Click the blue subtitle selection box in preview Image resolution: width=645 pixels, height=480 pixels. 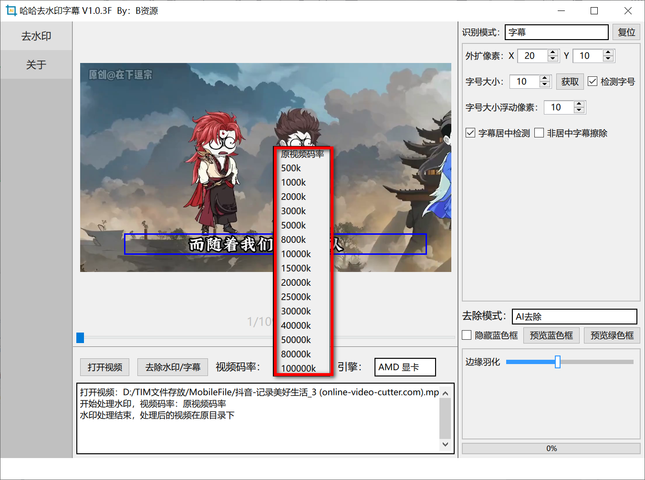(275, 244)
